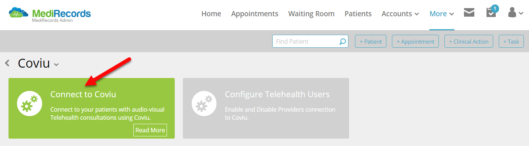Expand the More dropdown menu
529x146 pixels.
click(441, 14)
